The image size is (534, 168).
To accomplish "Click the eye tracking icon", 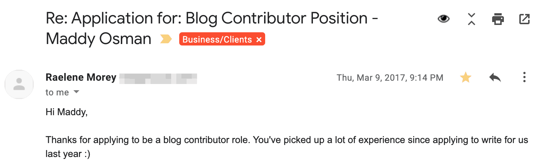I will [x=444, y=19].
